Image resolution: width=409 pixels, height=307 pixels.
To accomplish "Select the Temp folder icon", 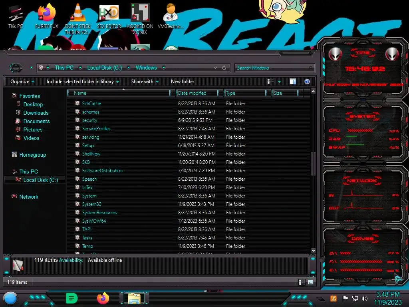I will [x=77, y=246].
